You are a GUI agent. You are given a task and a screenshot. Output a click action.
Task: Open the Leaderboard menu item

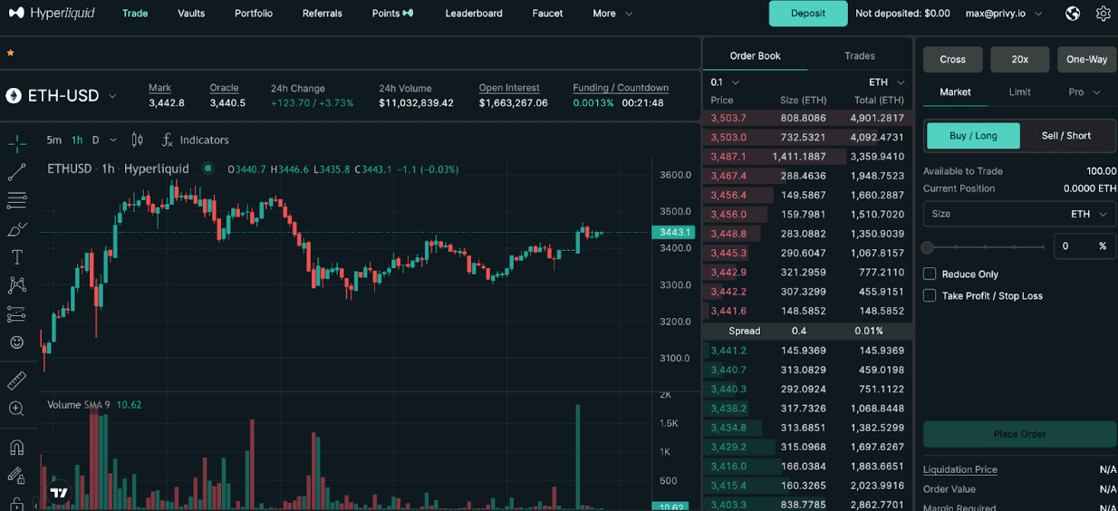pos(474,14)
